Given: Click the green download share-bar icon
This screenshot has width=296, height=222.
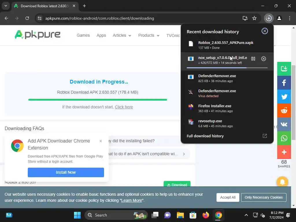Looking at the screenshot, I should (x=284, y=69).
